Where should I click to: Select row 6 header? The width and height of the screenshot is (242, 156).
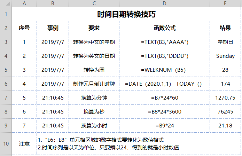[x=6, y=84]
